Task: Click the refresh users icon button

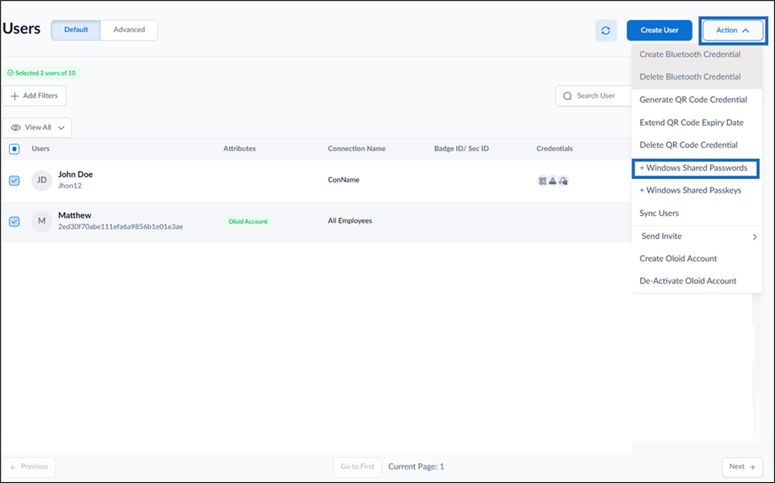Action: pyautogui.click(x=606, y=30)
